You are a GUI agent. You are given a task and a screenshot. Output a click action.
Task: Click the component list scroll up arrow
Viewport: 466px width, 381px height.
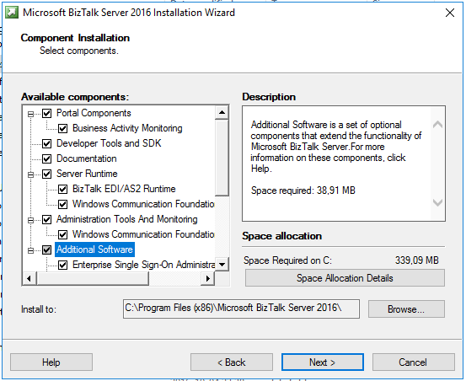point(222,112)
